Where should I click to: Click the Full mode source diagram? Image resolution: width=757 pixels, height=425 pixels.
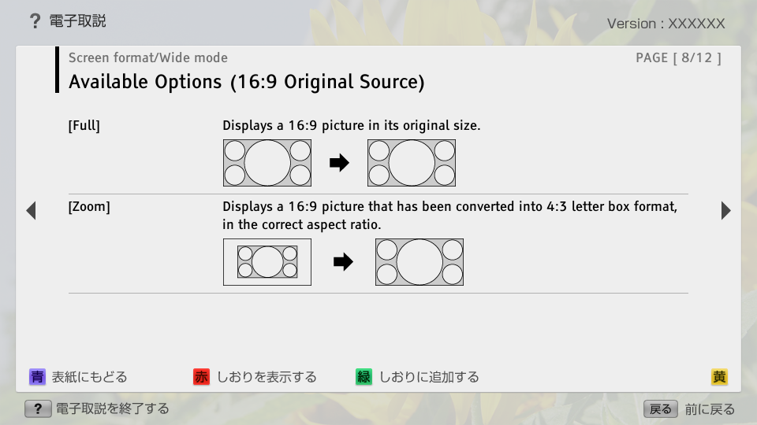pos(267,163)
